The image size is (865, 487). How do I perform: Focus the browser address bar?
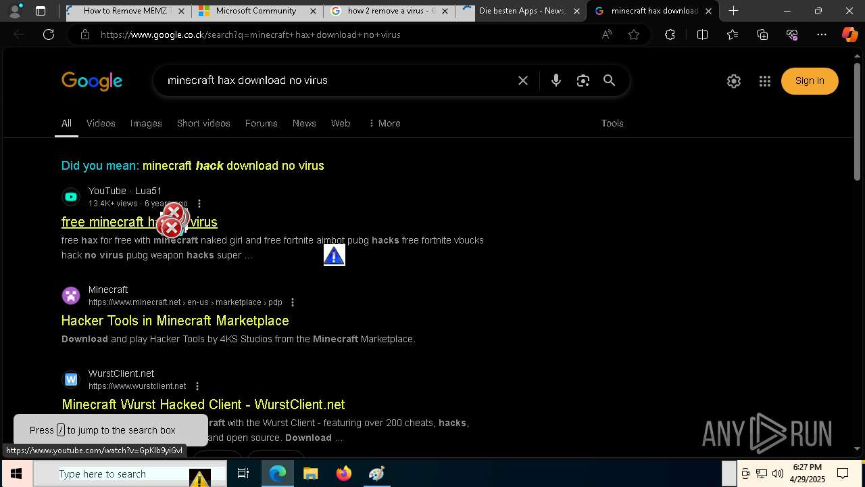coord(345,34)
